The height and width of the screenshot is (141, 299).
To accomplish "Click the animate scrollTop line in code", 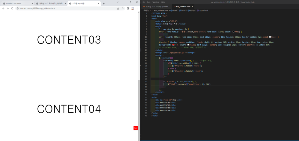I will click(x=189, y=84).
